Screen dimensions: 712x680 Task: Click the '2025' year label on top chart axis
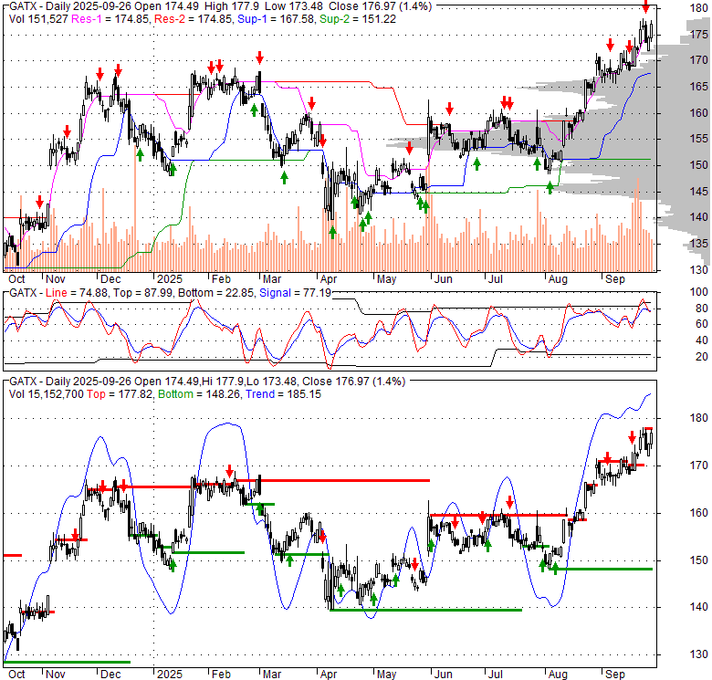pyautogui.click(x=170, y=279)
